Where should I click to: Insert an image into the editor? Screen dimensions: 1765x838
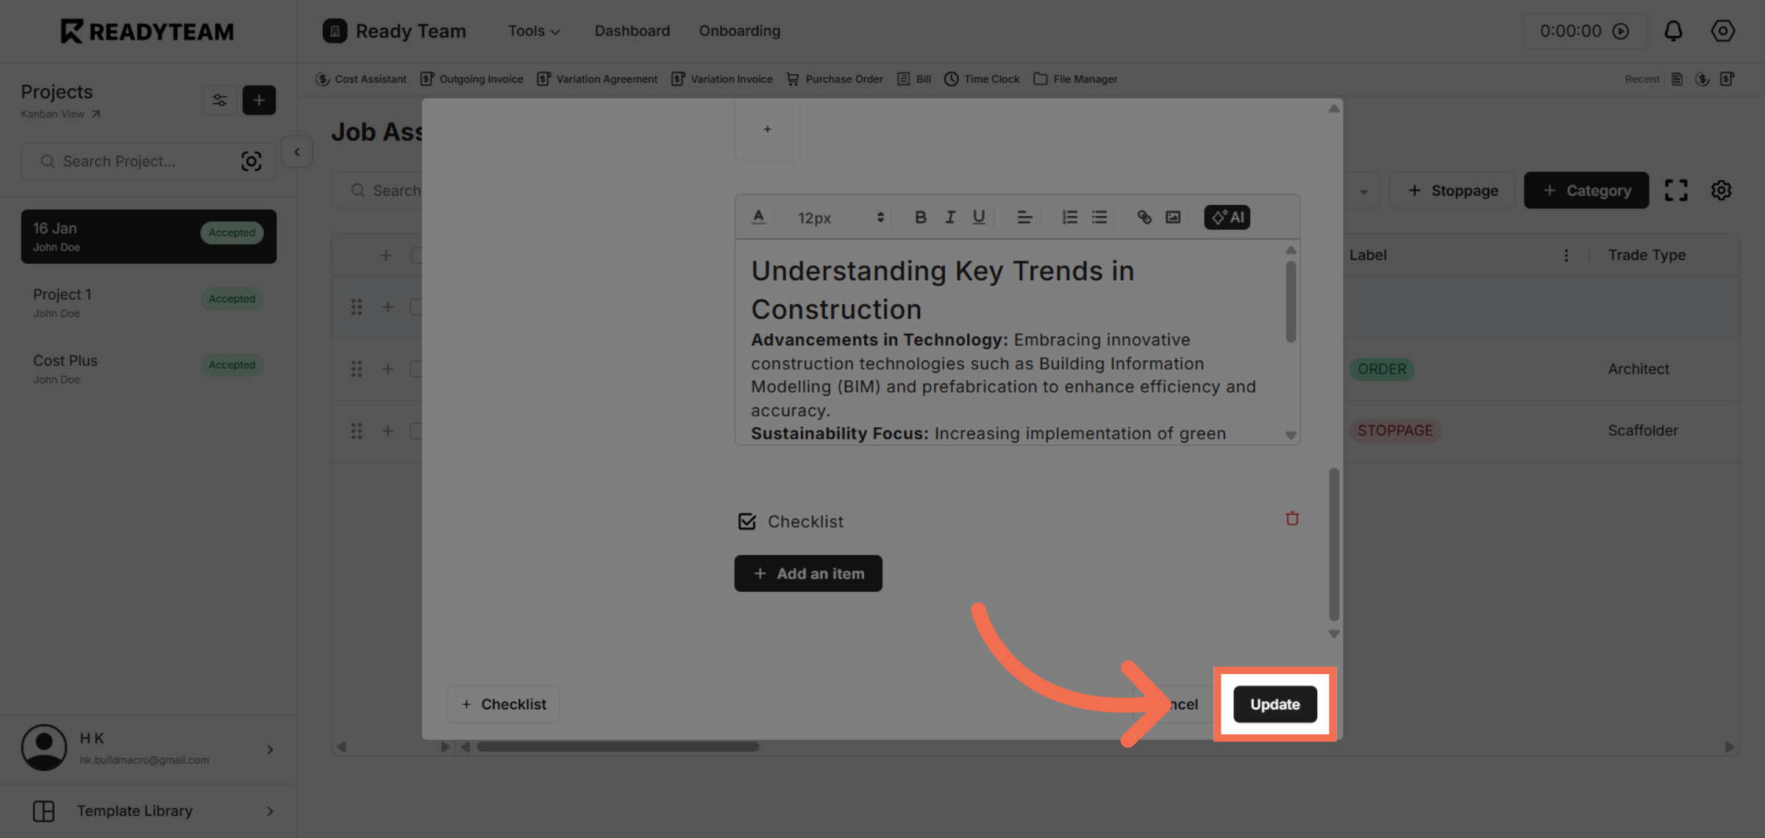pyautogui.click(x=1173, y=218)
